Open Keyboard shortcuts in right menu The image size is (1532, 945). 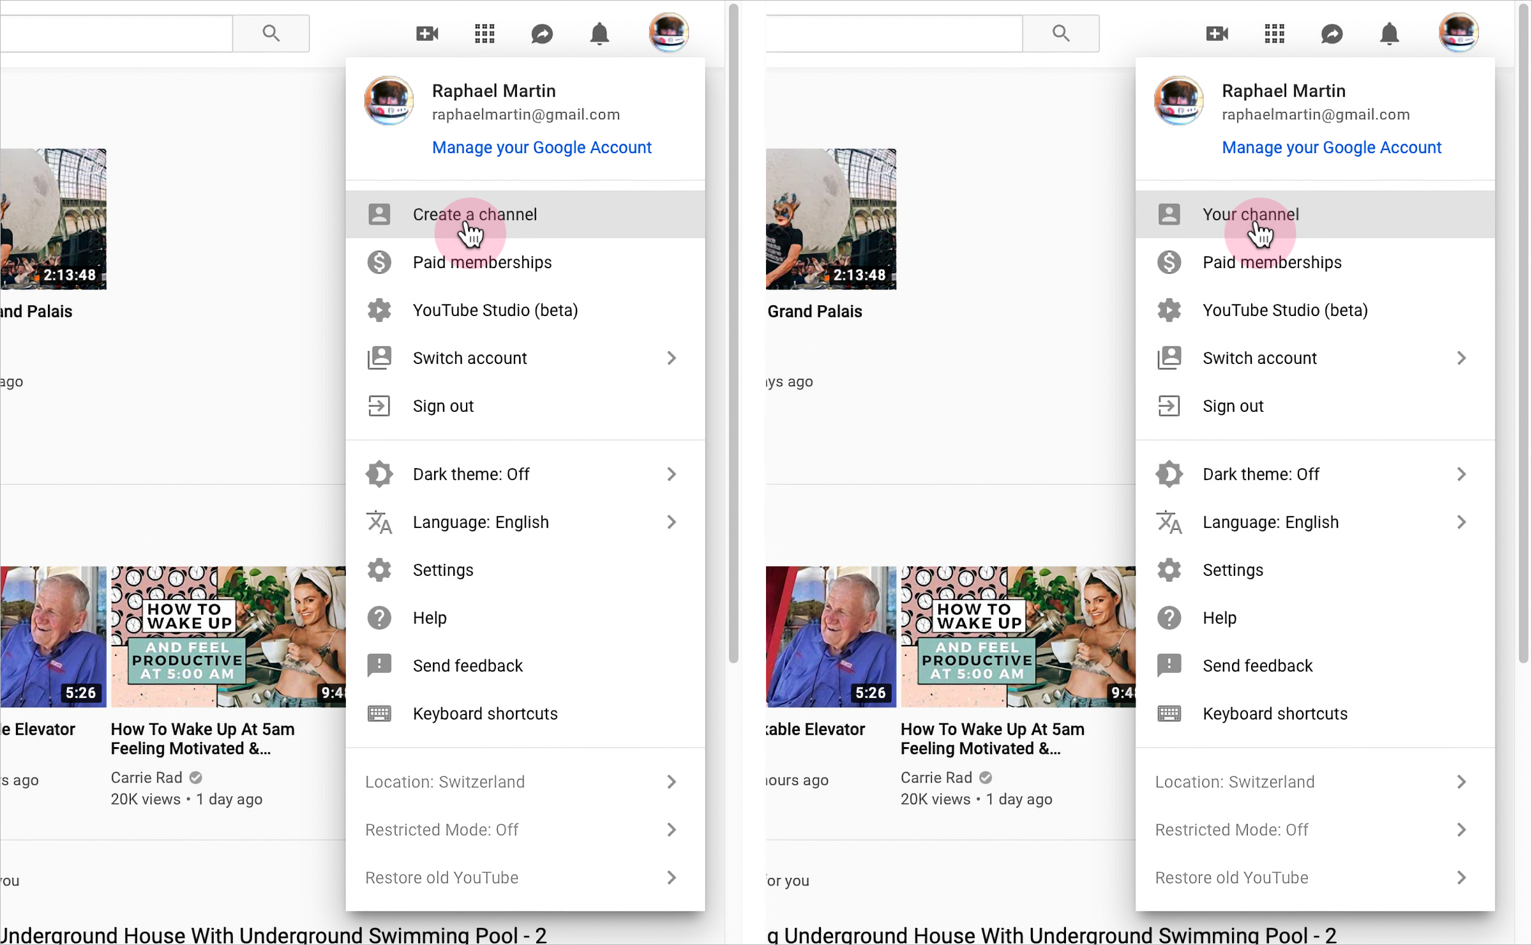(x=1315, y=714)
